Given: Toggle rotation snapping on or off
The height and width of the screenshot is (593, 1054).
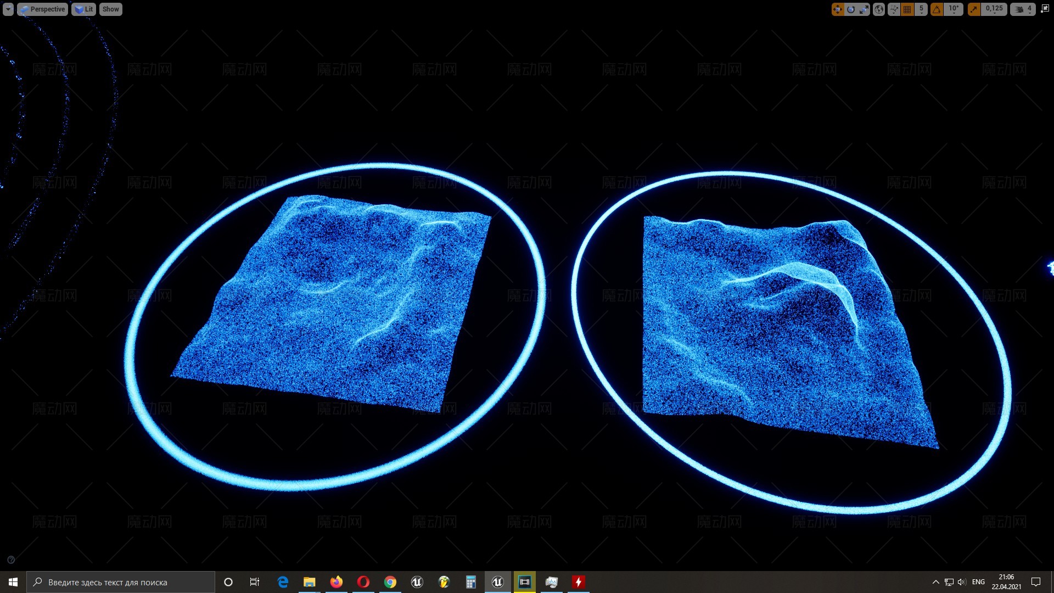Looking at the screenshot, I should [937, 9].
